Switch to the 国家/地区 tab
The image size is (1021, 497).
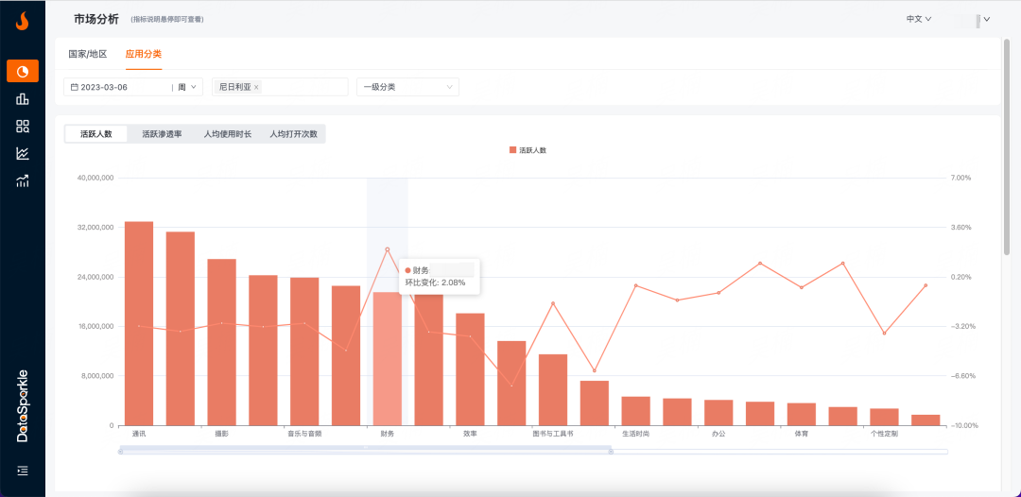point(88,54)
